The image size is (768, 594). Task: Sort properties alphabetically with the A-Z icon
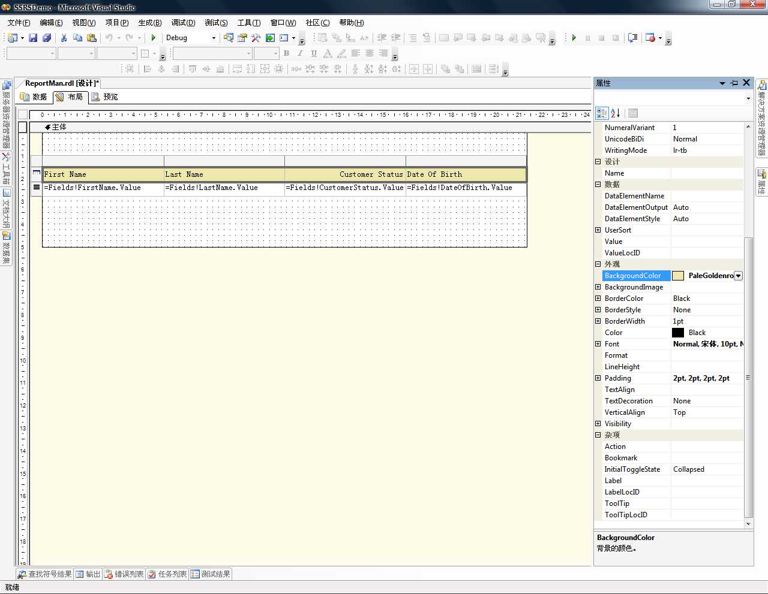[x=616, y=113]
